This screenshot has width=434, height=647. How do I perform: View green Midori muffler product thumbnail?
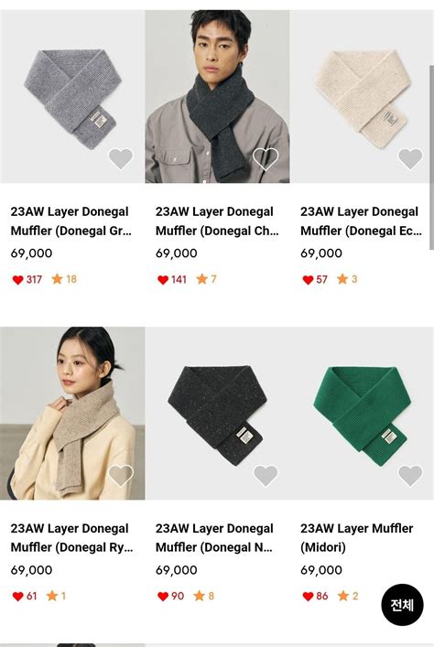[x=362, y=413]
